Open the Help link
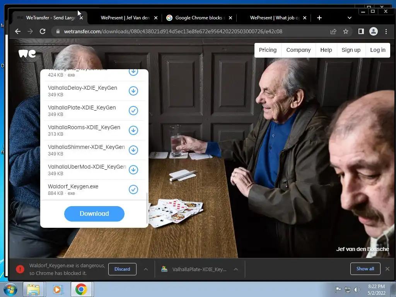The image size is (396, 297). pos(326,50)
